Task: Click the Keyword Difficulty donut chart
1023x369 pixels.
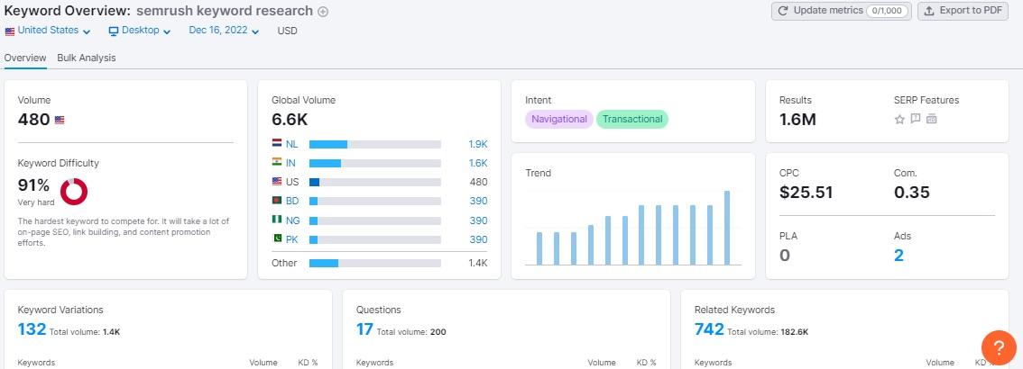Action: pos(74,192)
